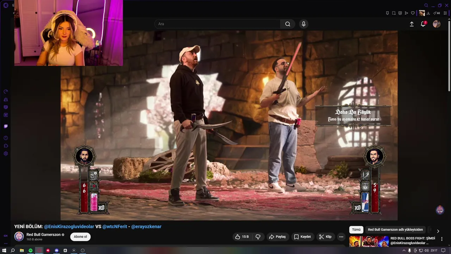The image size is (451, 254).
Task: Open sidebar settings gear icon
Action: (x=6, y=153)
